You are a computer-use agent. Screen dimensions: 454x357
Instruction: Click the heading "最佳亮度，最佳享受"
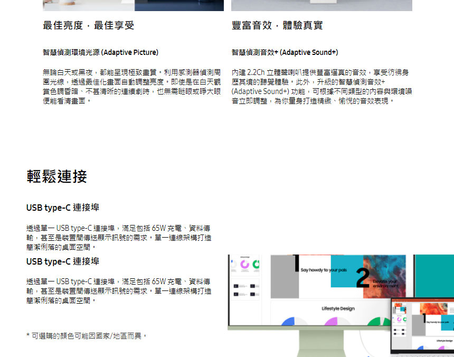click(89, 25)
